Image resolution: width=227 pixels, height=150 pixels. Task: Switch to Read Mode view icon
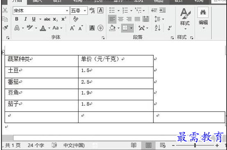[134, 145]
